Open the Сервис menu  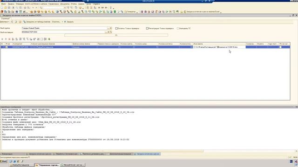click(81, 4)
